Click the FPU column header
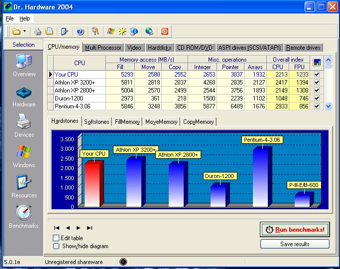This screenshot has width=340, height=269. [x=299, y=67]
